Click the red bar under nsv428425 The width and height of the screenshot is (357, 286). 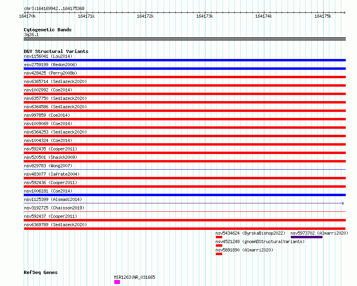click(x=185, y=77)
